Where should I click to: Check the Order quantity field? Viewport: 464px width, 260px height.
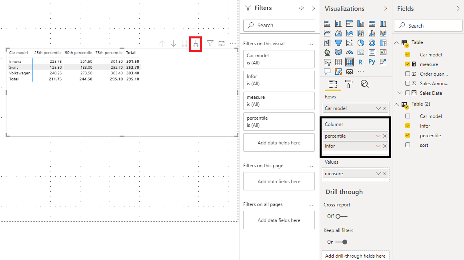click(408, 74)
